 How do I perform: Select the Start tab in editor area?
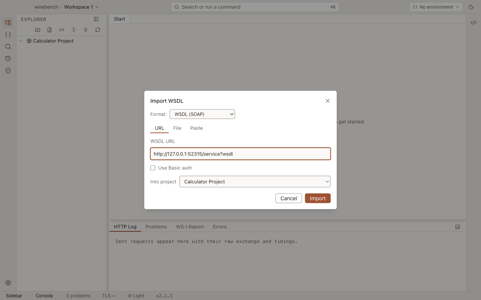119,19
